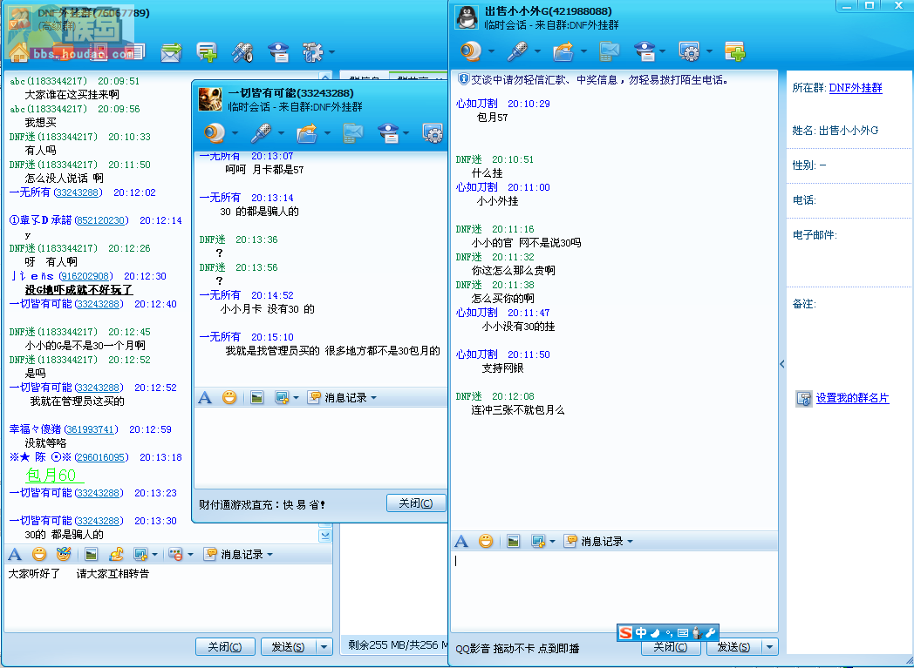Click the police report icon in DNF外挂群 toolbar
The image size is (914, 668).
278,52
